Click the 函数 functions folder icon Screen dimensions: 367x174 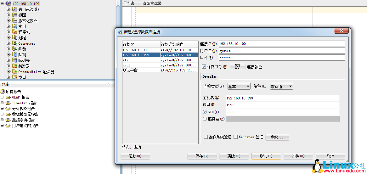tap(15, 49)
